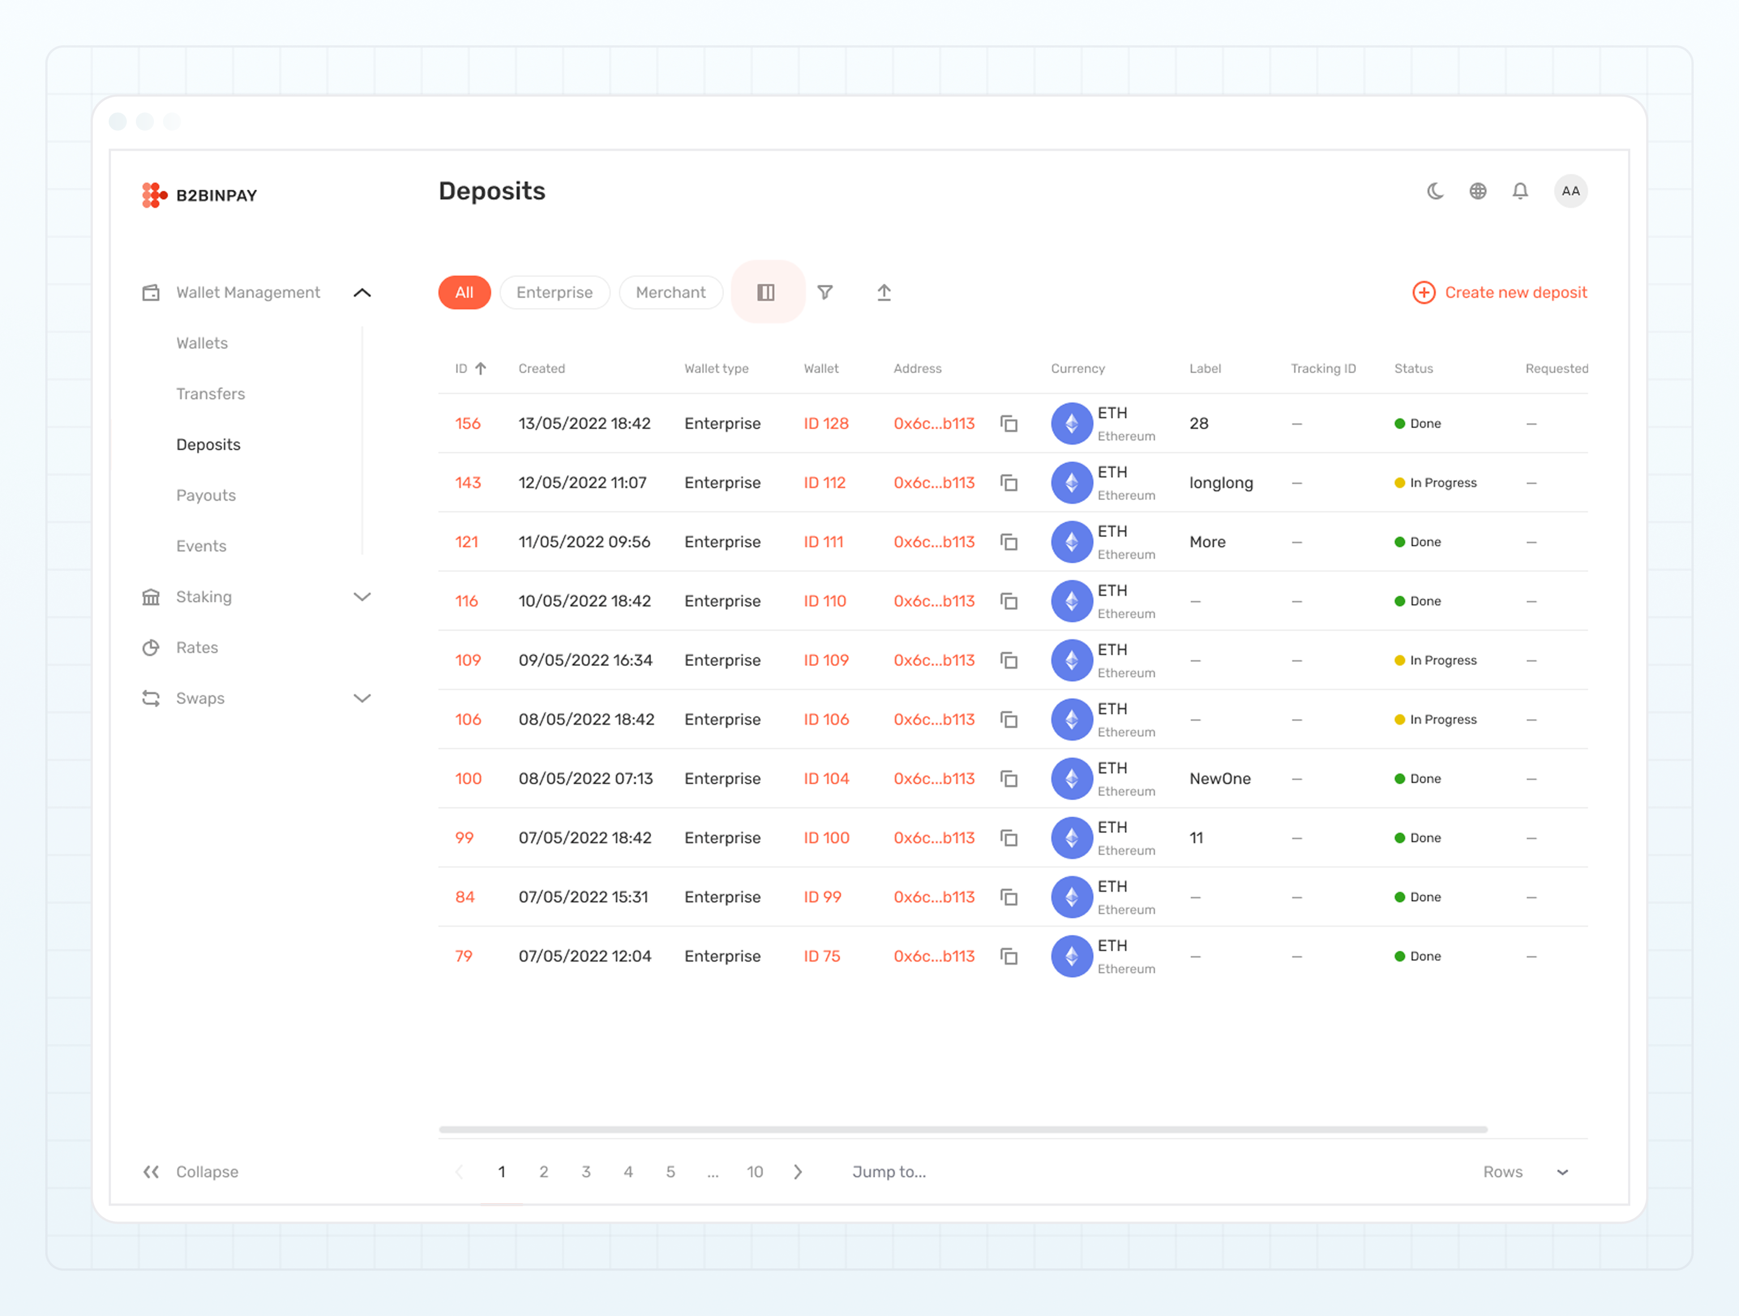
Task: Select the Rates clock icon in sidebar
Action: (151, 647)
